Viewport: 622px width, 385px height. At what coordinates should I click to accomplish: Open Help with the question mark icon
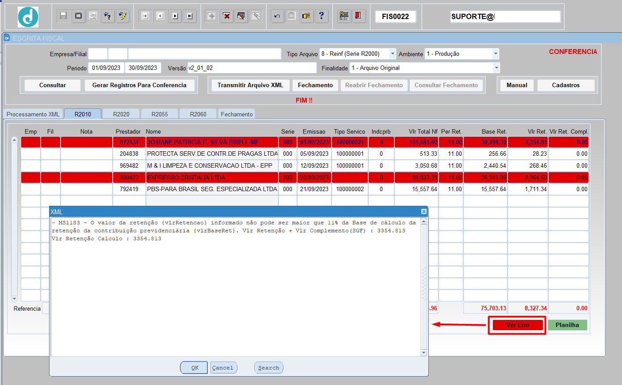tap(321, 16)
